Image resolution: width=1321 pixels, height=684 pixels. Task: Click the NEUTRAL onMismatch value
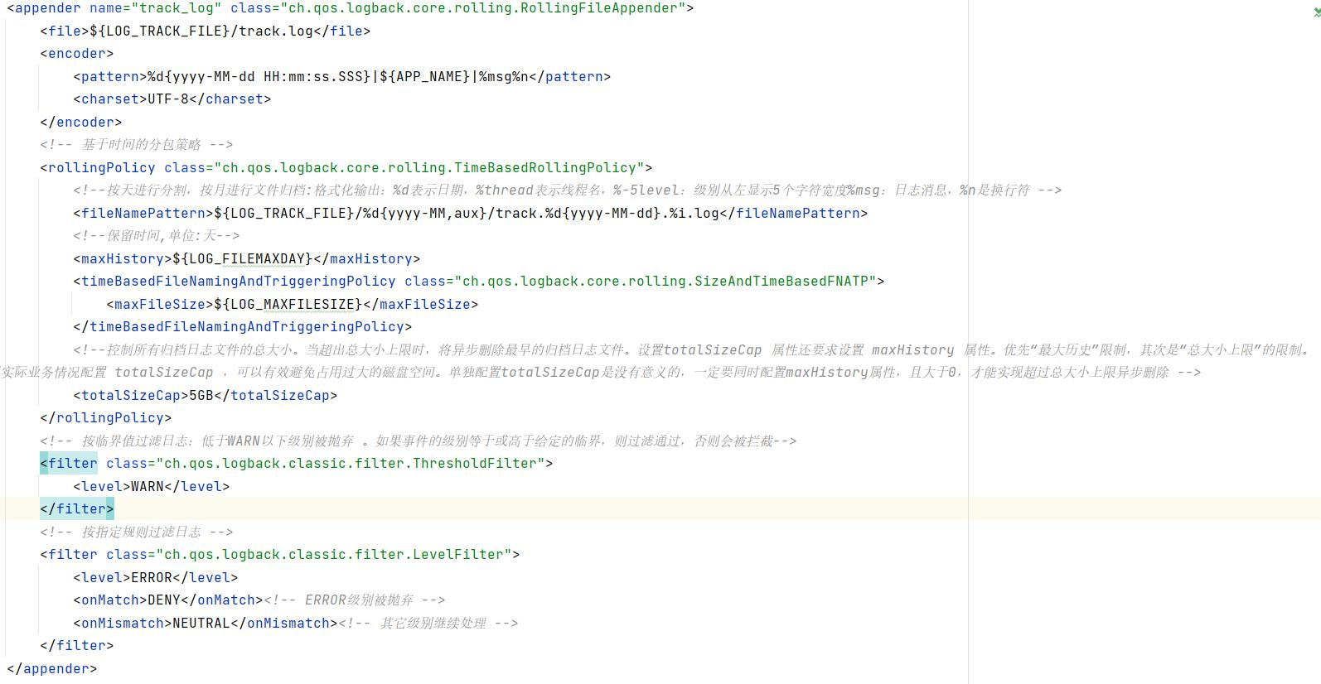pos(201,623)
